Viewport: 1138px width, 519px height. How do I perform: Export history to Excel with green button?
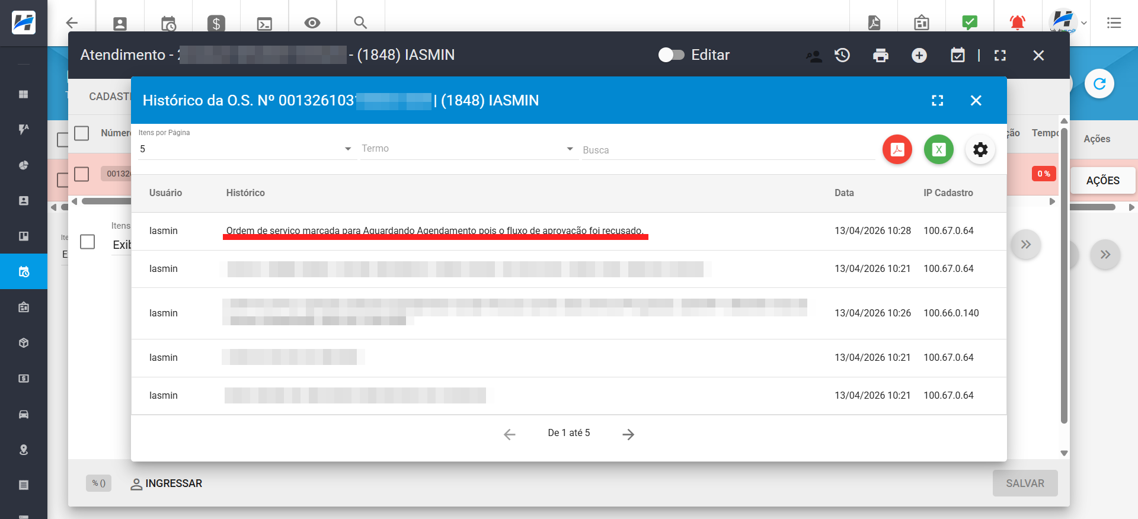click(938, 149)
